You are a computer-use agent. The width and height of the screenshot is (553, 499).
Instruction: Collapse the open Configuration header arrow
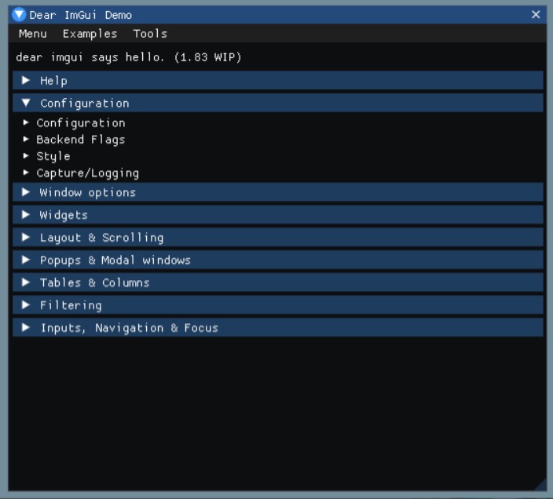click(x=25, y=103)
